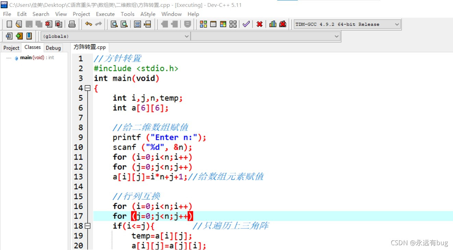Open the Edit menu

[x=22, y=14]
